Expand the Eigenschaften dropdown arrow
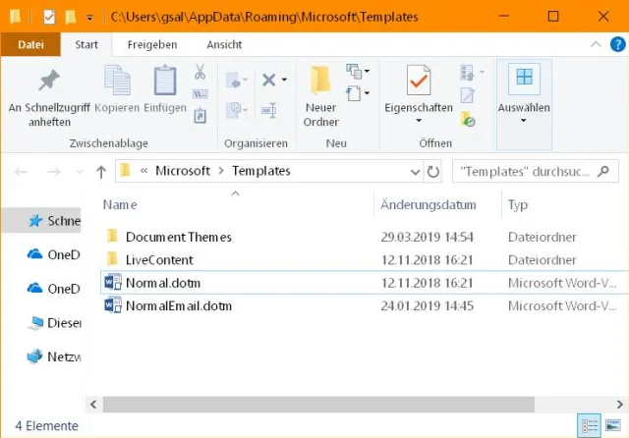 pyautogui.click(x=419, y=121)
